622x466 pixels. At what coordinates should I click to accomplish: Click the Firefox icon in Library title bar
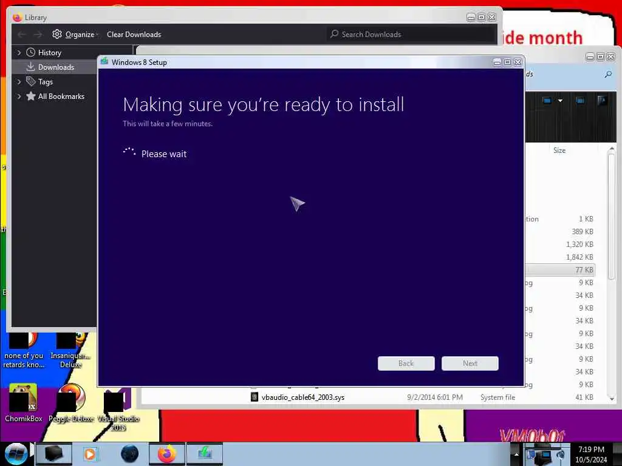click(x=17, y=18)
